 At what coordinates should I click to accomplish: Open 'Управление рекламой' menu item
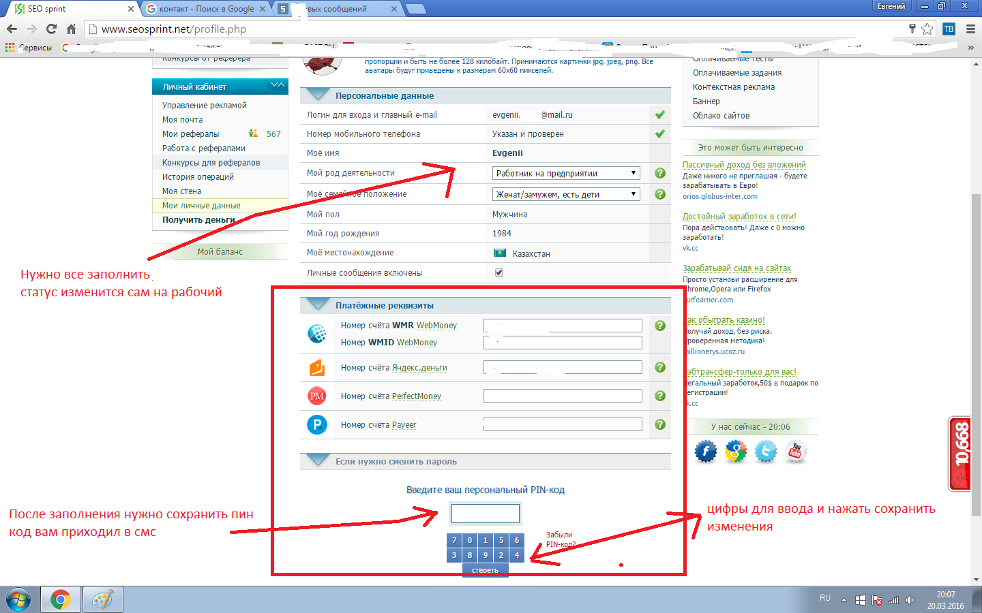coord(204,105)
